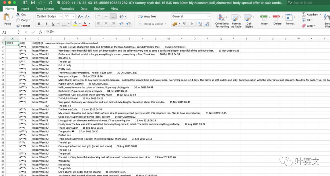This screenshot has width=330, height=176.
Task: Increase font size with the larger A
Action: click(x=80, y=16)
